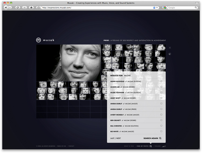The width and height of the screenshot is (202, 153).
Task: Adjust the VOLUME wedge slider
Action: pyautogui.click(x=164, y=146)
